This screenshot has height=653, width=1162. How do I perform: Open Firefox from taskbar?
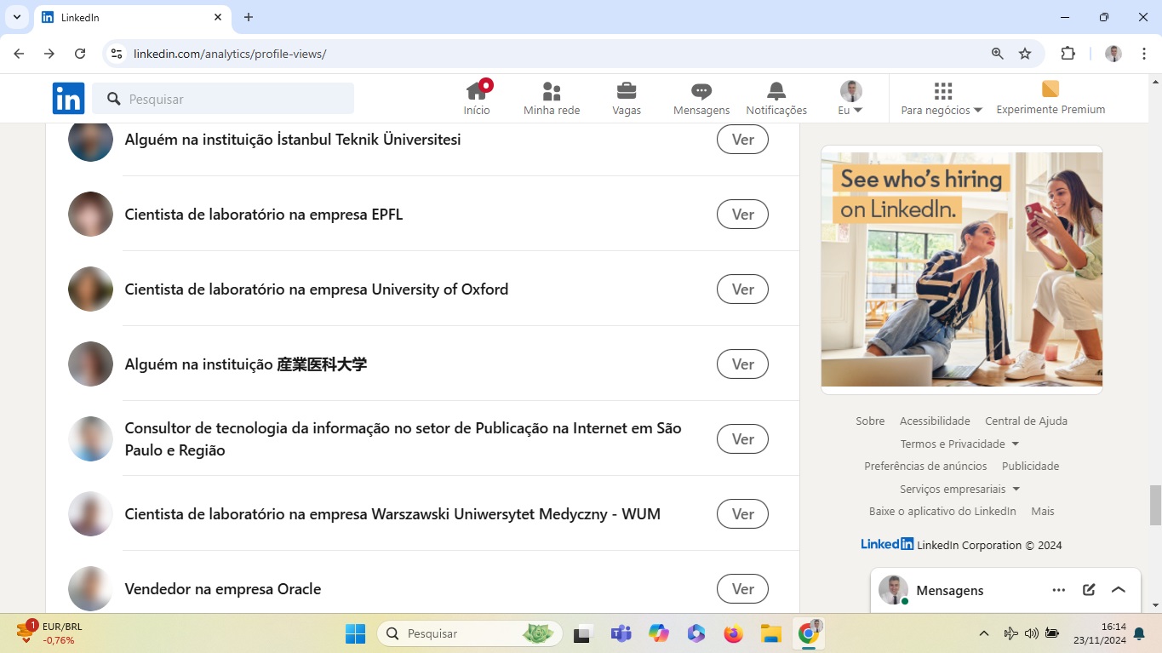[733, 633]
